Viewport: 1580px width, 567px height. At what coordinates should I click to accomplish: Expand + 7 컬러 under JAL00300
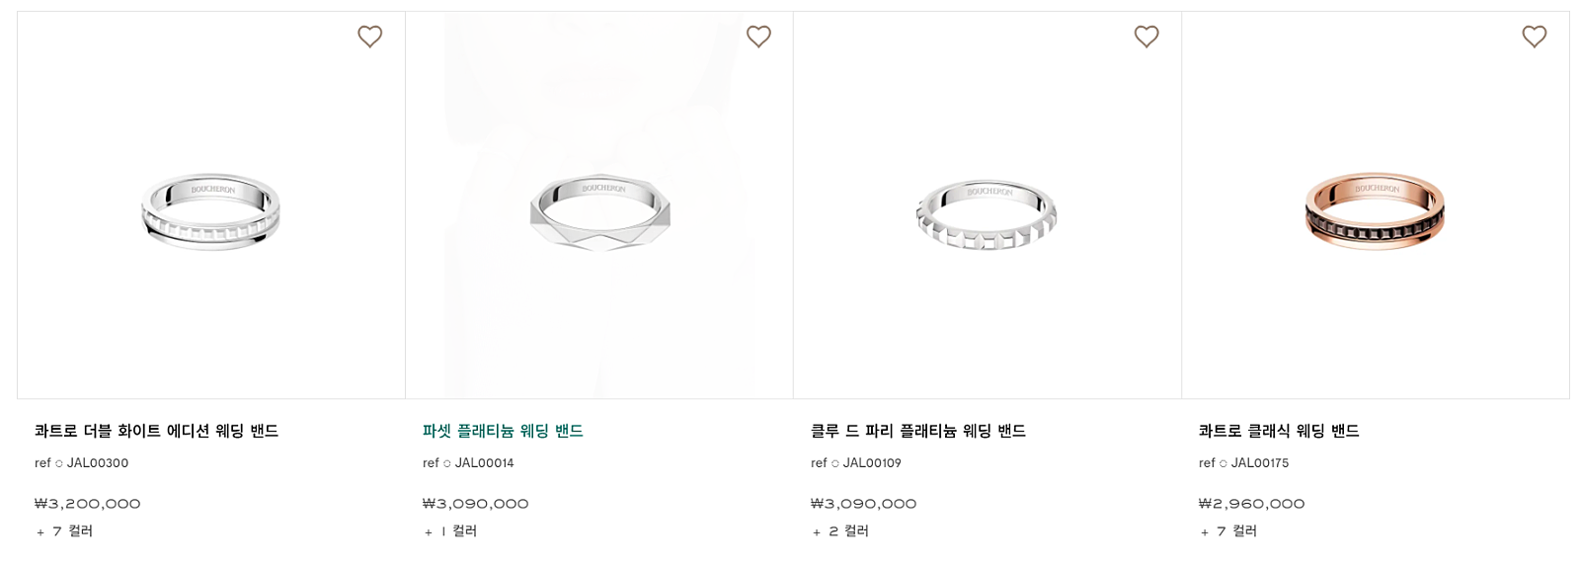pos(64,531)
